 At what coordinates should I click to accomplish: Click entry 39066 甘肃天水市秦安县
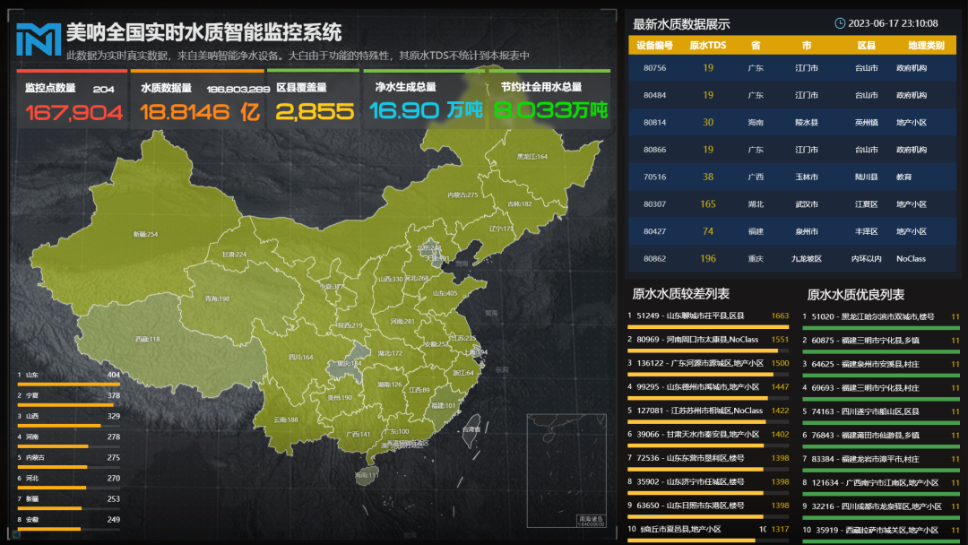708,437
